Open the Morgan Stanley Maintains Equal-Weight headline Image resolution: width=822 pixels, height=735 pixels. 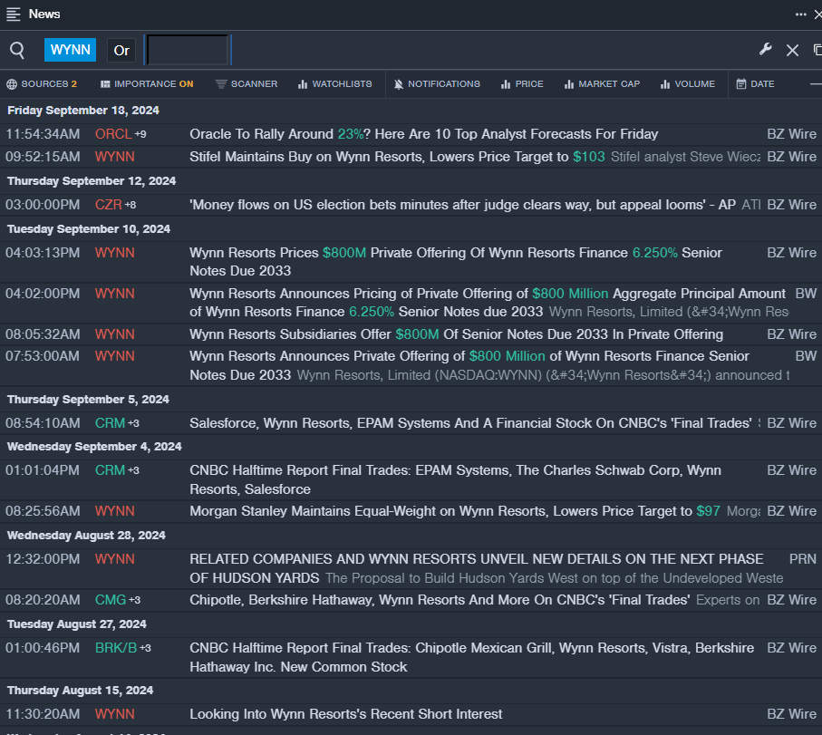point(455,511)
